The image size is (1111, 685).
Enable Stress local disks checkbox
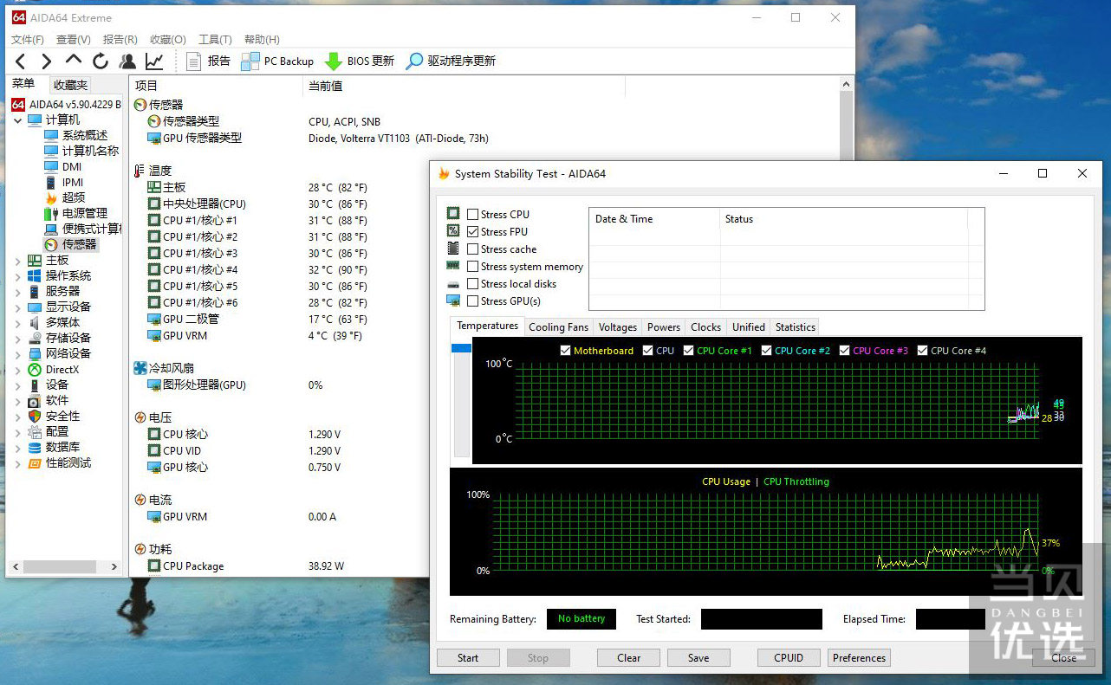click(x=472, y=283)
